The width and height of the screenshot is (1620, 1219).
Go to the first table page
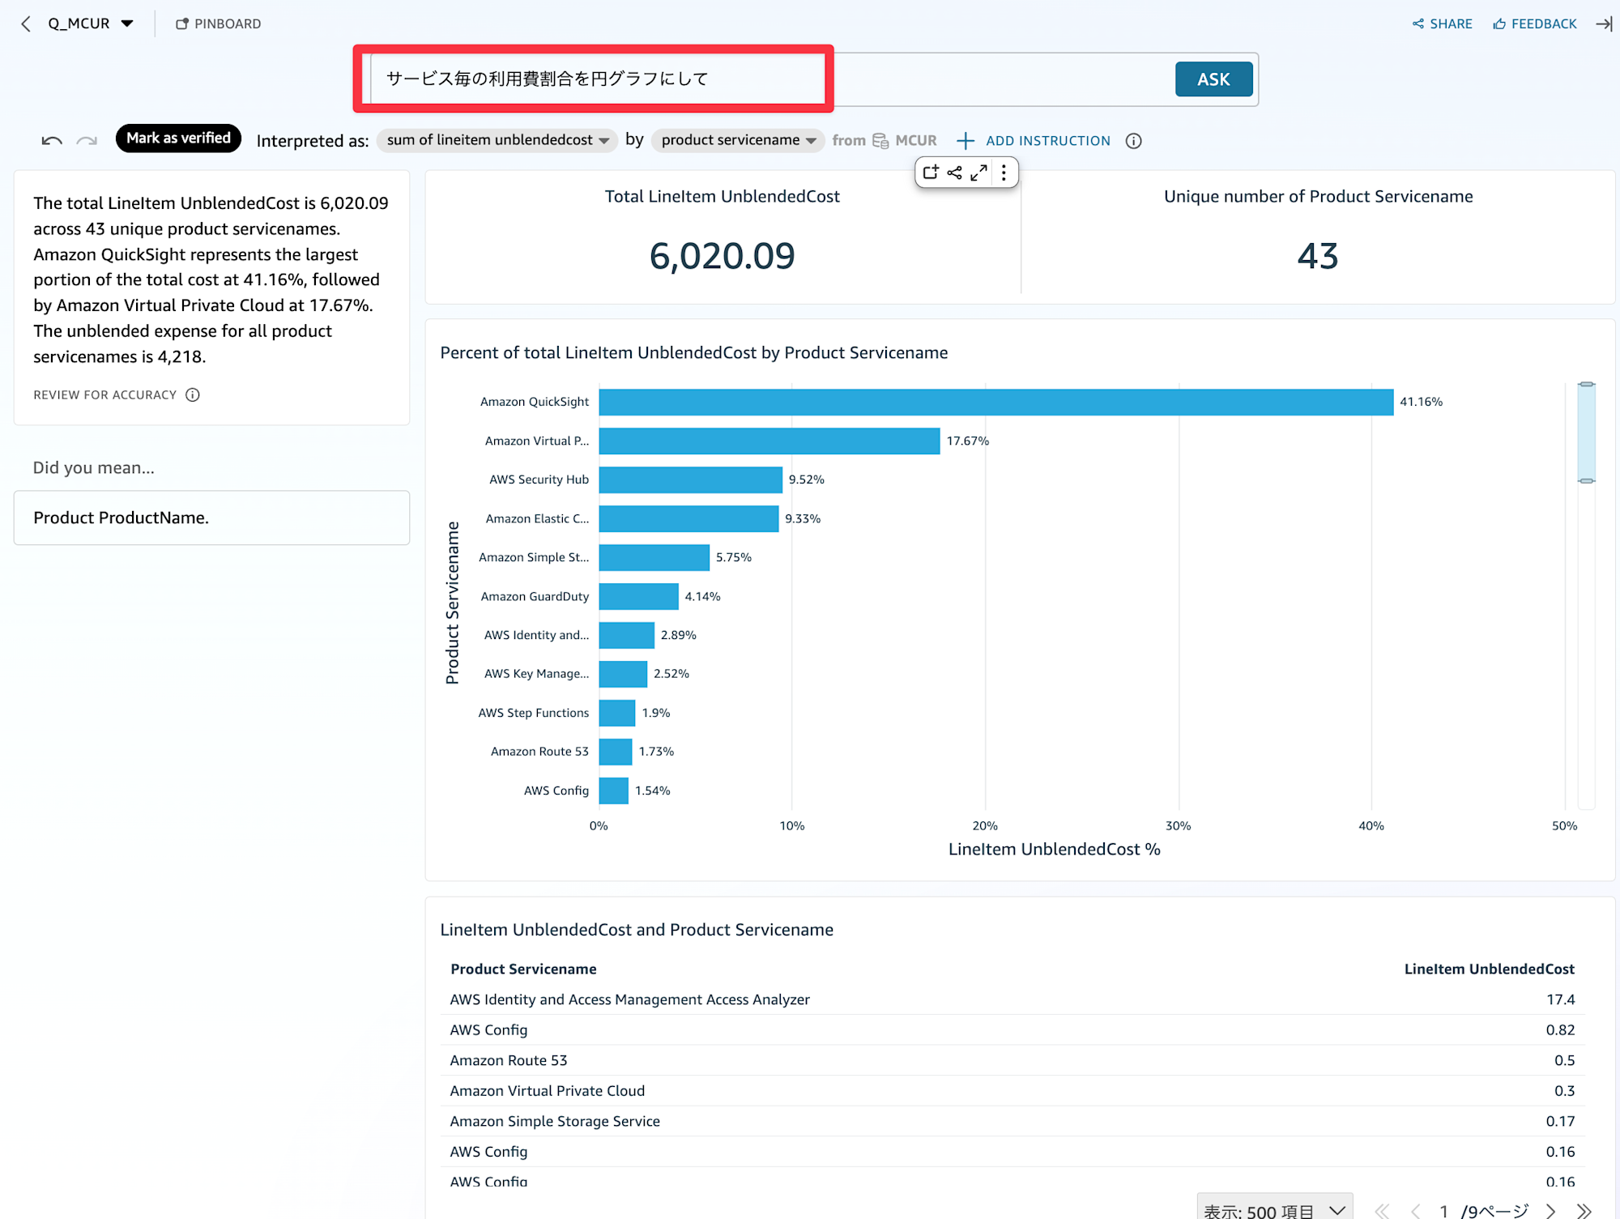(1382, 1211)
